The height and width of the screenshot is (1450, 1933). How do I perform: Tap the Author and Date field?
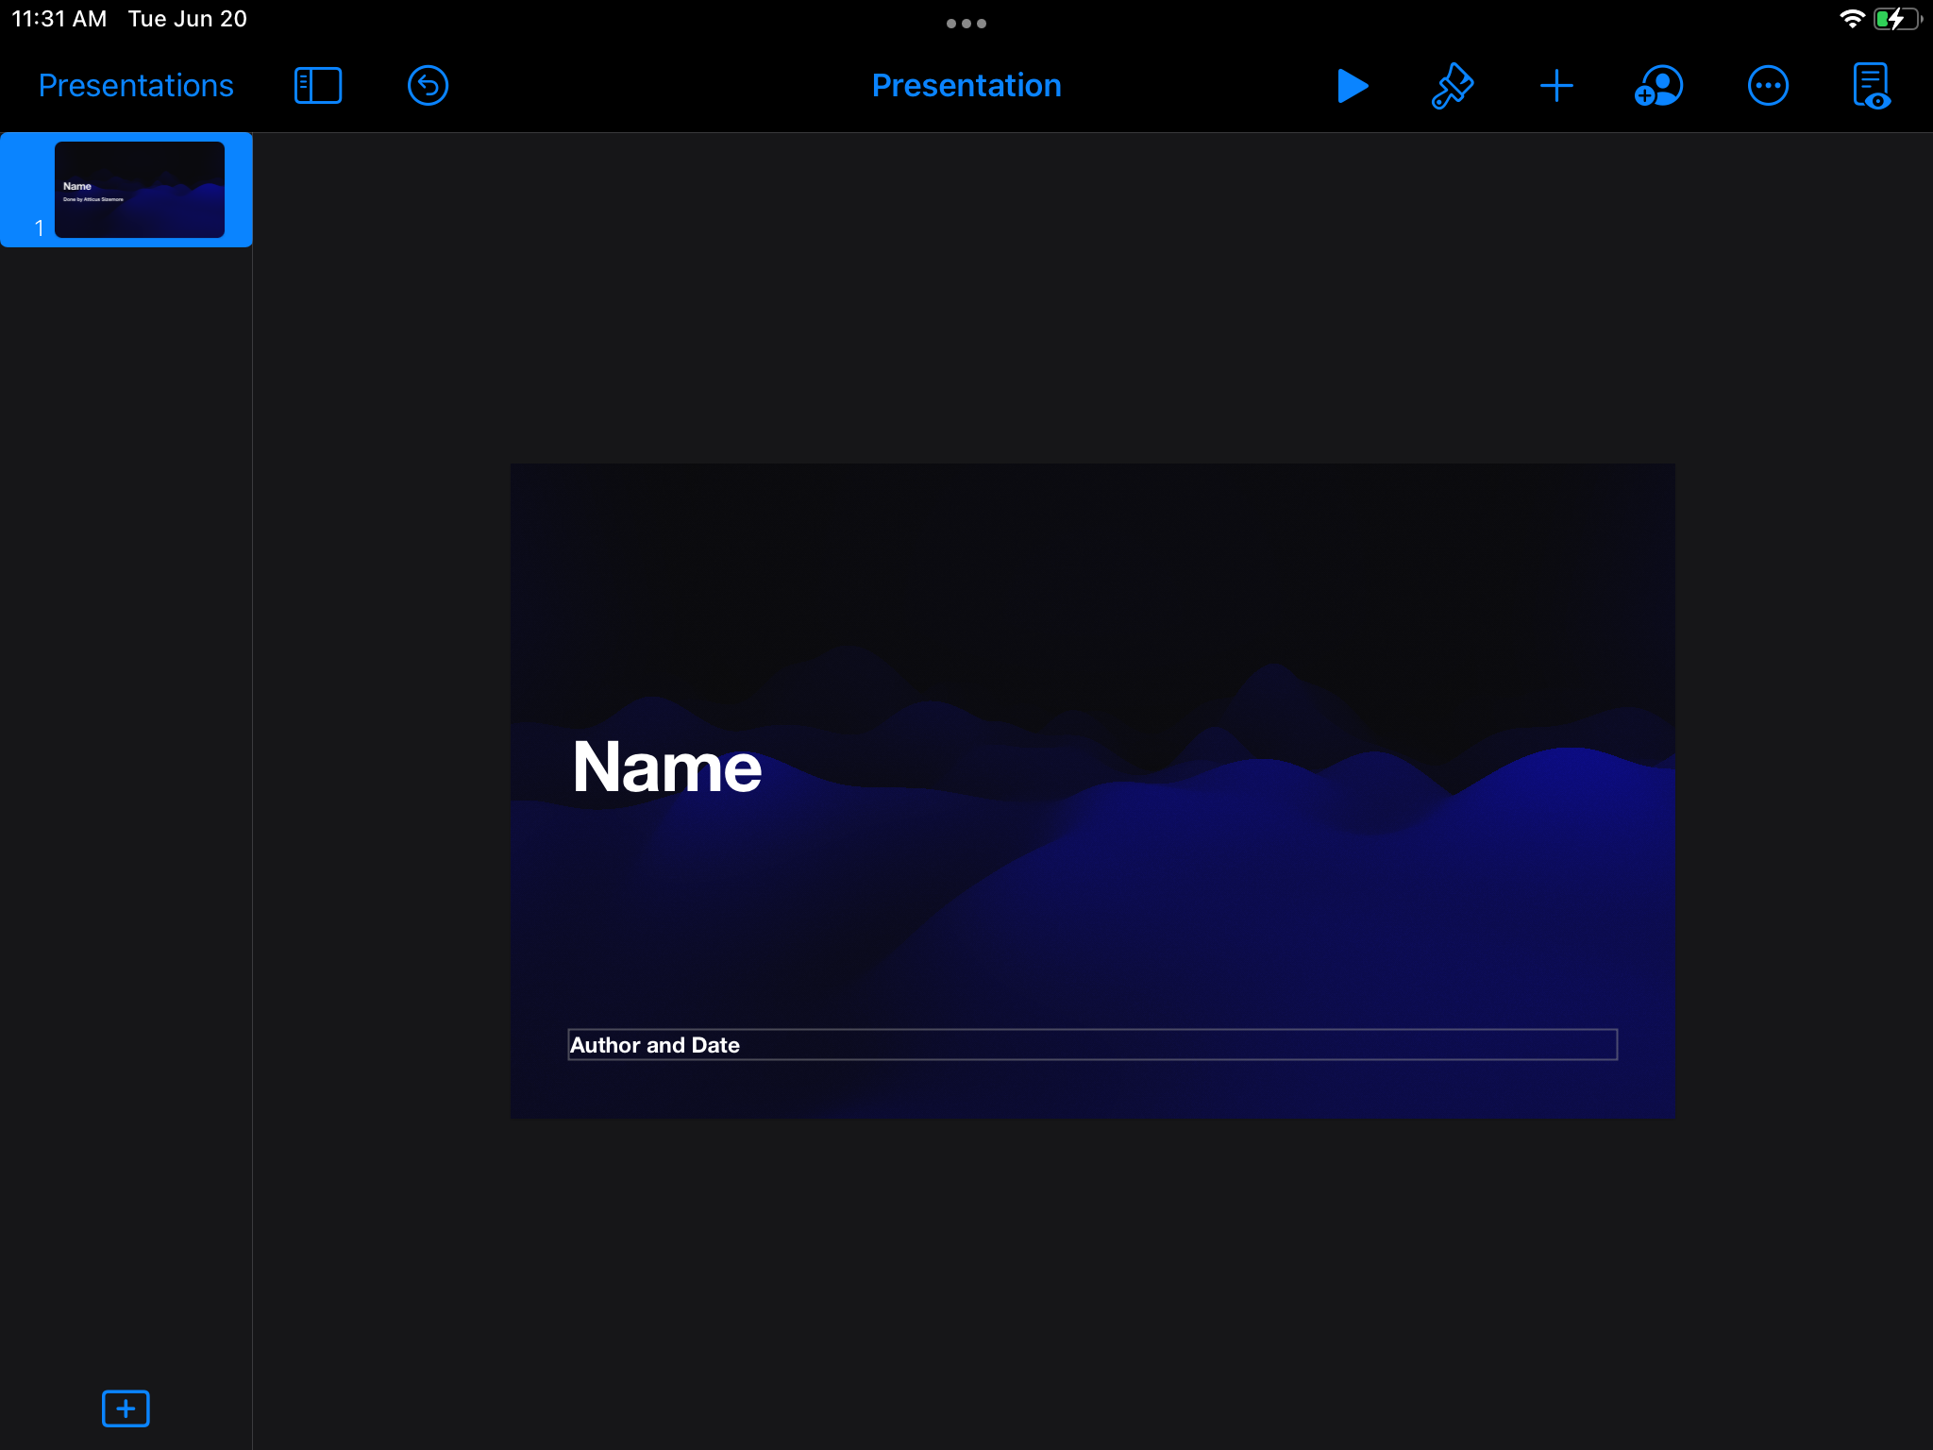[1091, 1045]
